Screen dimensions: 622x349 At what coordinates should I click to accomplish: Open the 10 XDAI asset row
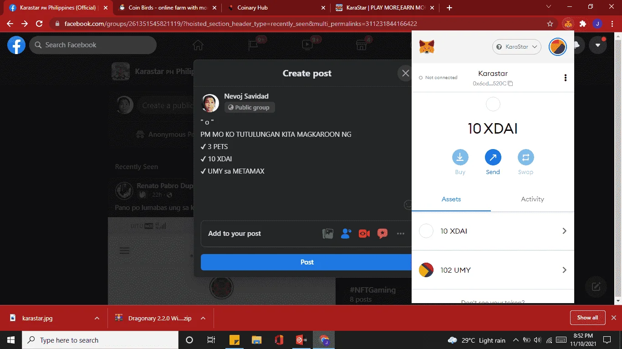coord(493,231)
